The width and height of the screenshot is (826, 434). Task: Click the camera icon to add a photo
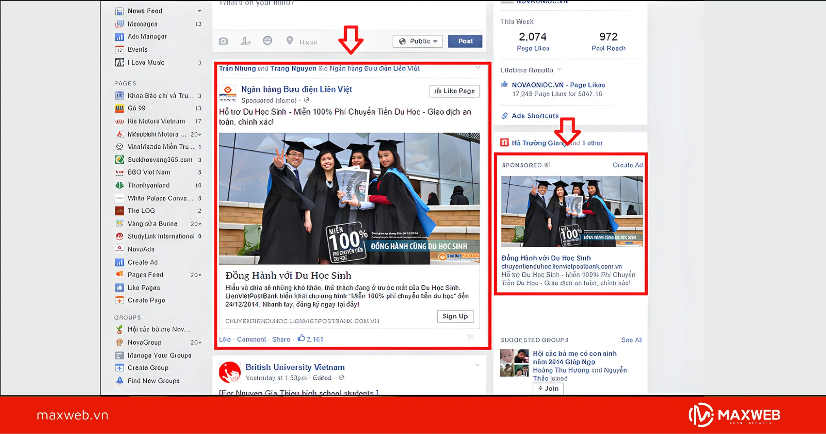coord(223,41)
